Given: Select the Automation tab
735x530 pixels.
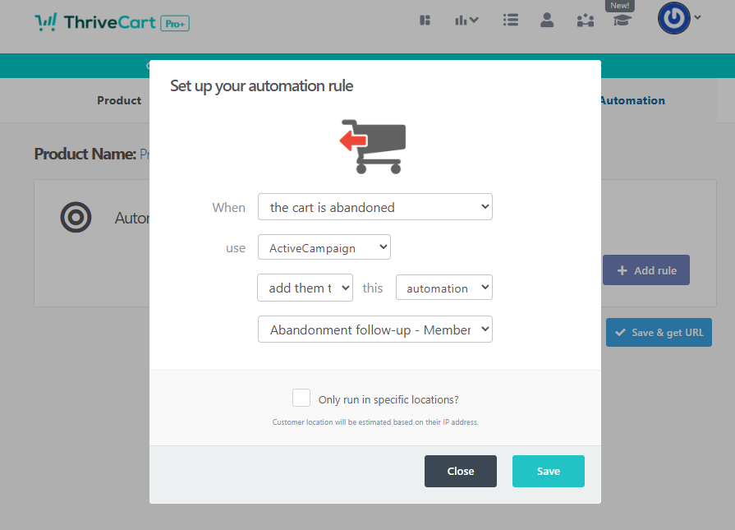Looking at the screenshot, I should 632,100.
